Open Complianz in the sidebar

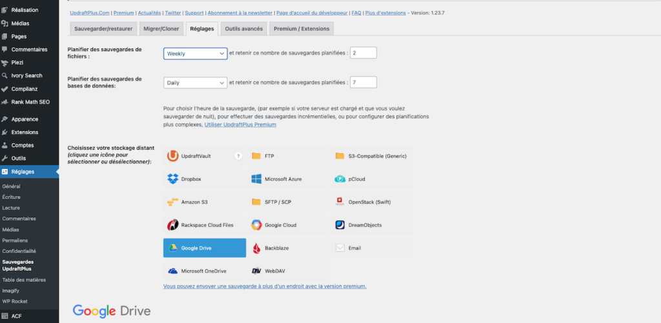click(25, 89)
